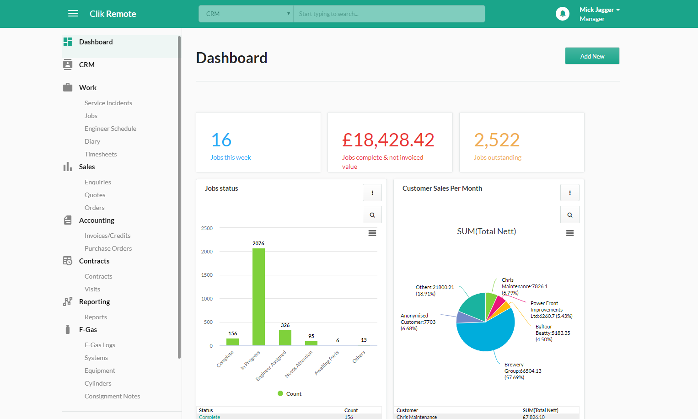The image size is (698, 419).
Task: Open Equipment
Action: point(100,371)
